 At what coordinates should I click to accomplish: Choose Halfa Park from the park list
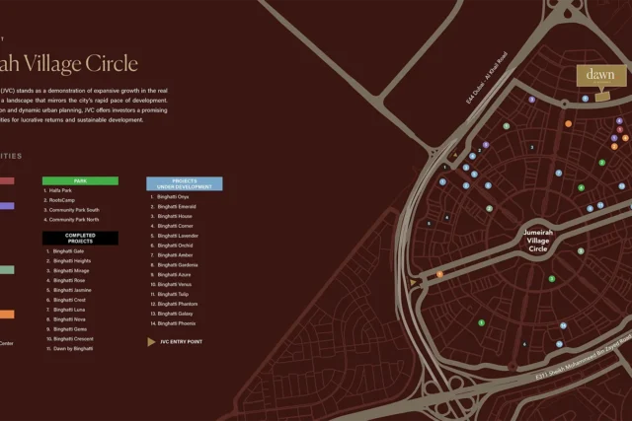[61, 191]
